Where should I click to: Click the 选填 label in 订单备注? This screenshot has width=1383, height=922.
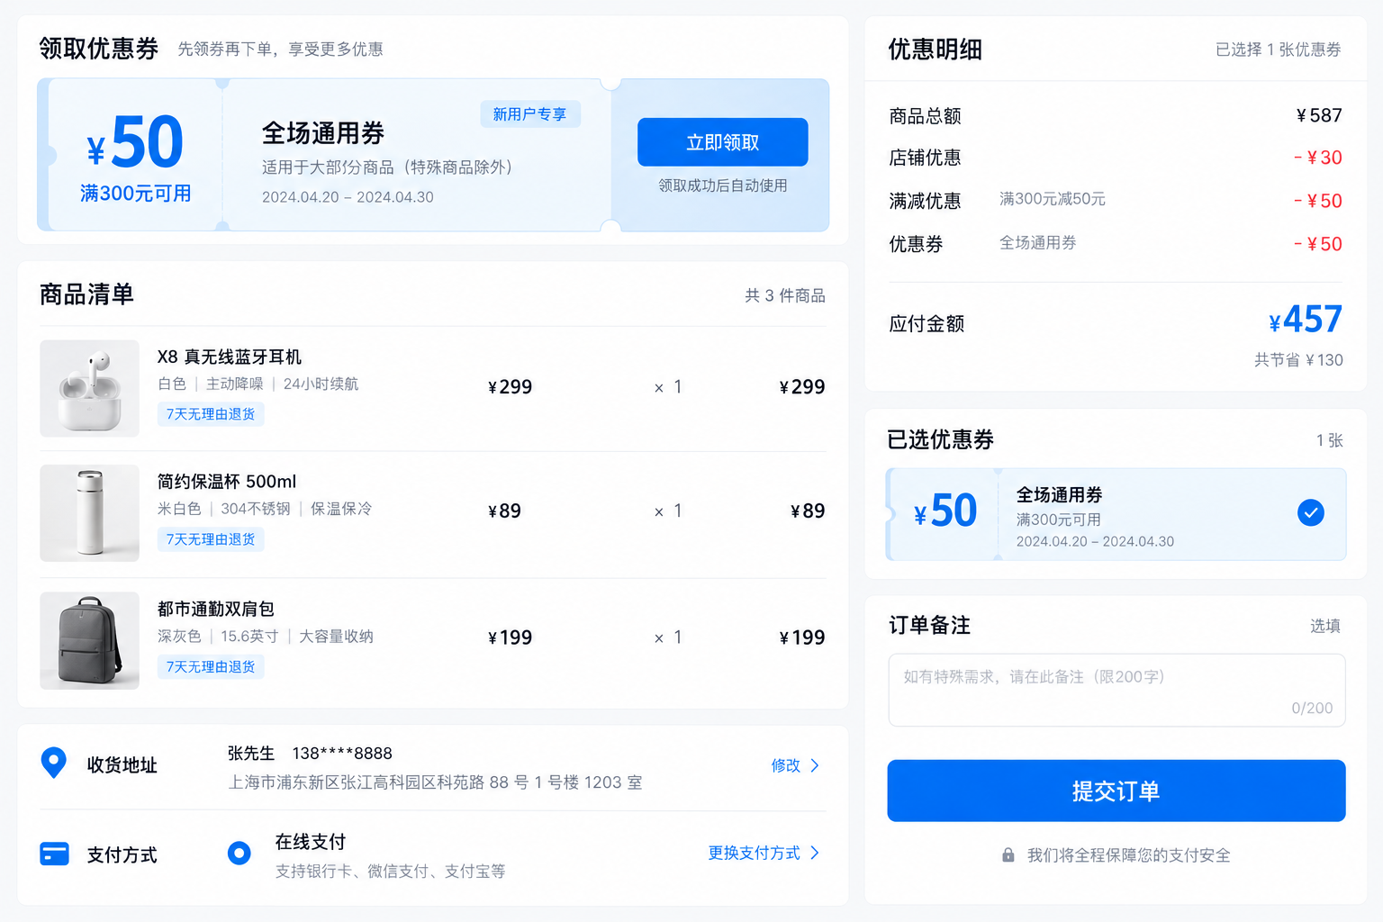[x=1325, y=626]
